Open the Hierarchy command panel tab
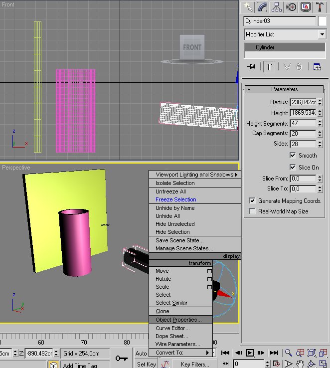This screenshot has width=330, height=368. [277, 7]
